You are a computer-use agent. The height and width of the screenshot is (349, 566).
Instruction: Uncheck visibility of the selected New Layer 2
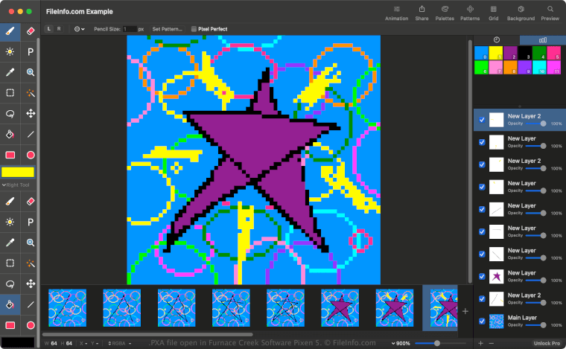click(x=482, y=120)
